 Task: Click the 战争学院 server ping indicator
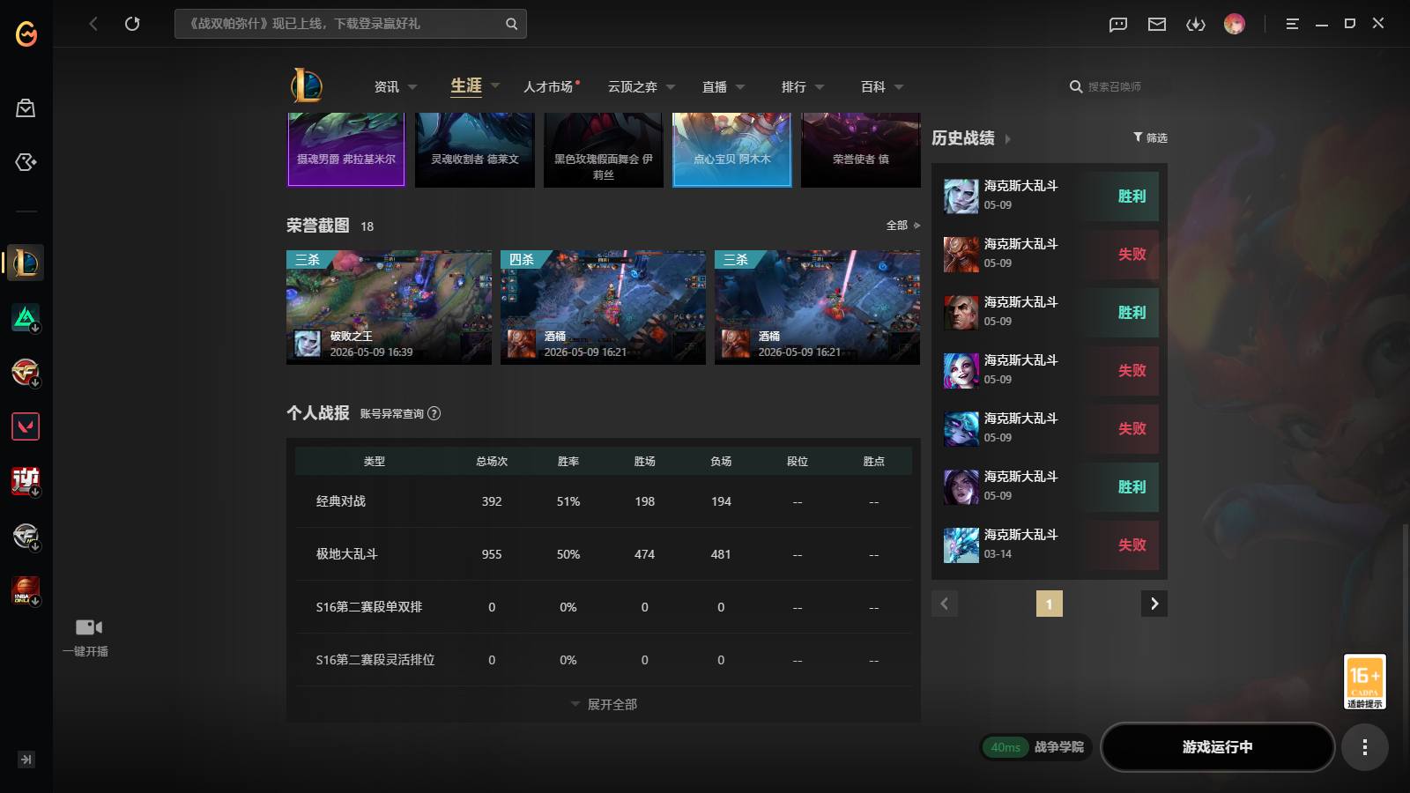point(1036,747)
